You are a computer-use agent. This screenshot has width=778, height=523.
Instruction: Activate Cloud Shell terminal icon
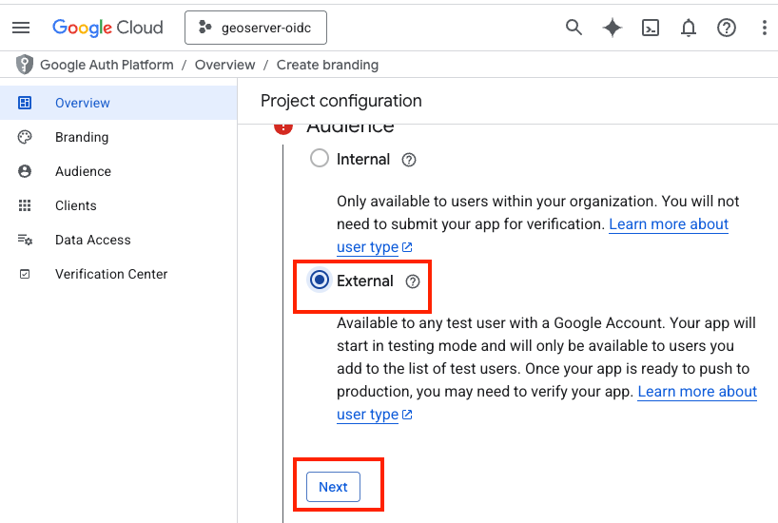pos(651,28)
